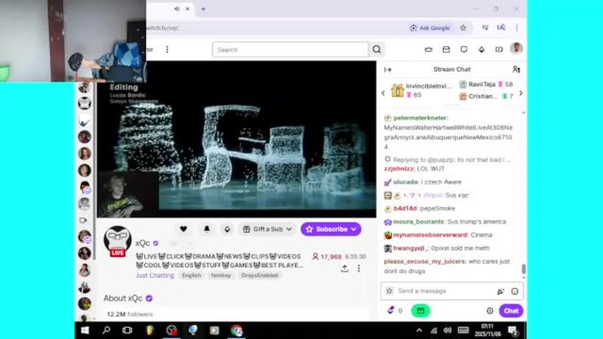Click username ulucada in chat
The image size is (603, 339).
405,182
